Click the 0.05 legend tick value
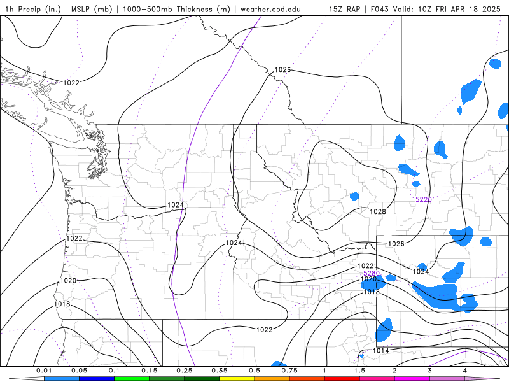Screen dimensions: 509x382 [x=79, y=371]
